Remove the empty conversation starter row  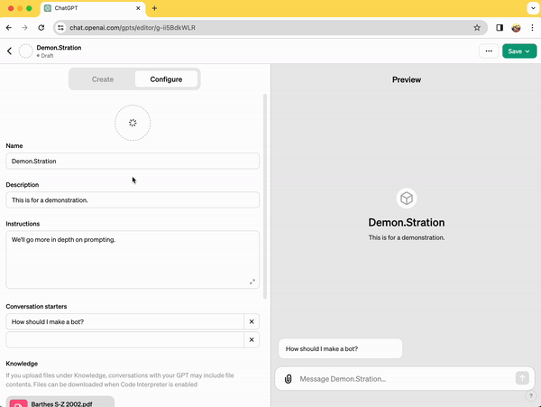252,340
